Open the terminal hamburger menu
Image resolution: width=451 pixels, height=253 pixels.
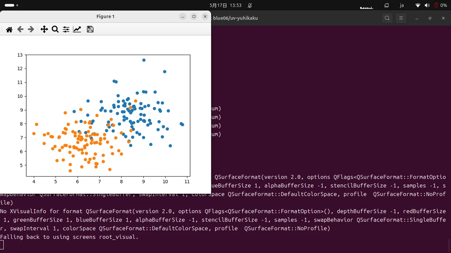pyautogui.click(x=401, y=18)
